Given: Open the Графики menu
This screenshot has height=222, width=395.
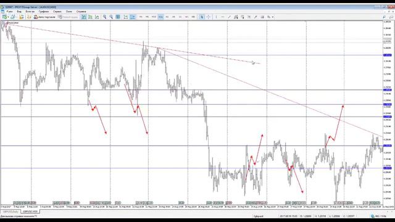Looking at the screenshot, I should (x=44, y=11).
